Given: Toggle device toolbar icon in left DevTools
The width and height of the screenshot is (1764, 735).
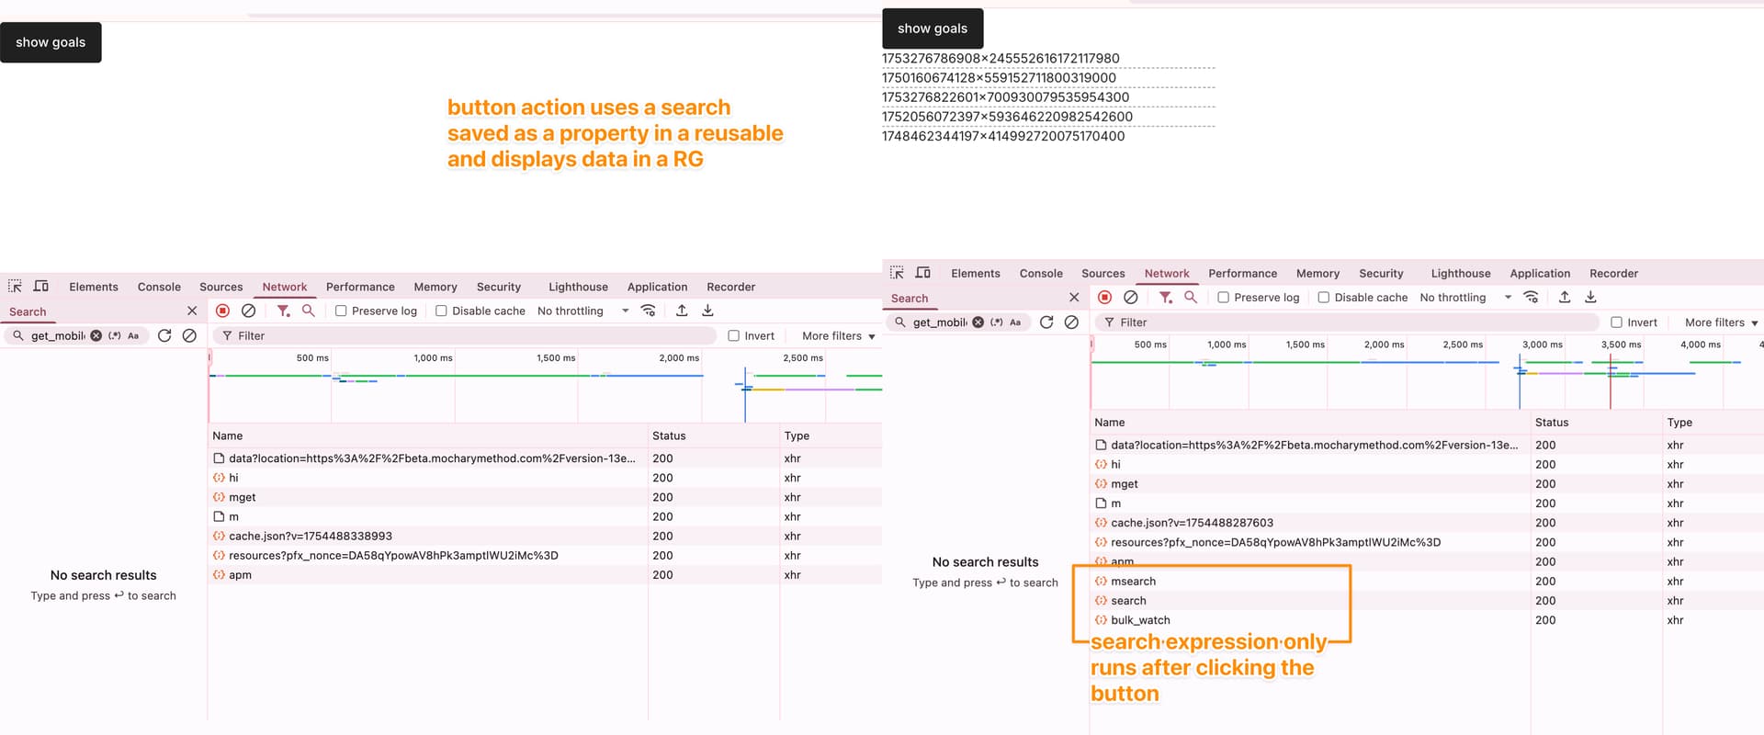Looking at the screenshot, I should (x=41, y=287).
